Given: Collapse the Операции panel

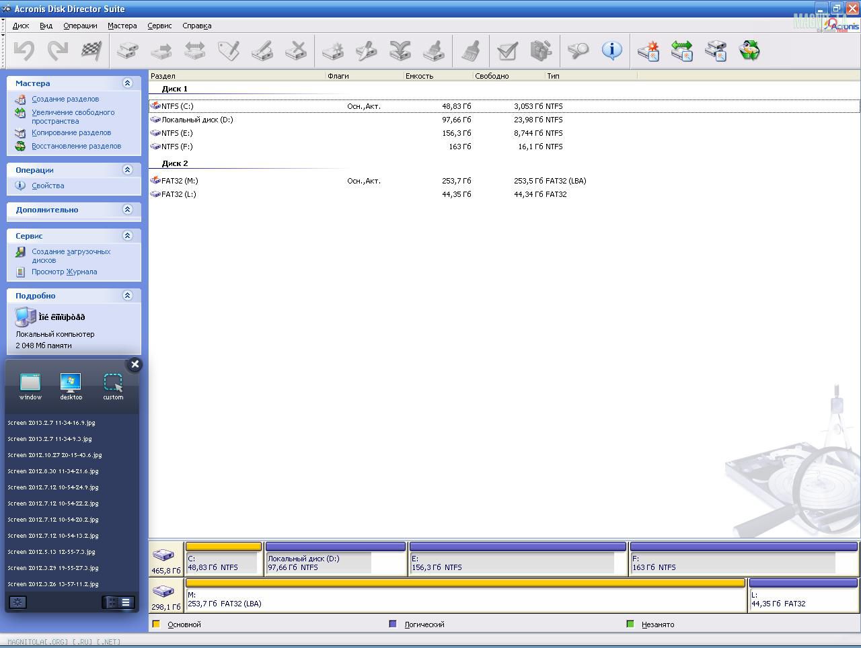Looking at the screenshot, I should pos(127,169).
